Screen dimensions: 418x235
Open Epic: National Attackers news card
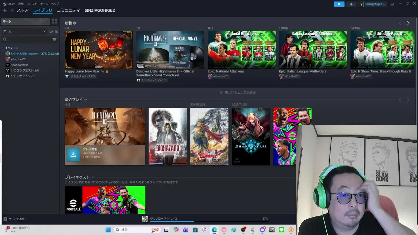(241, 50)
